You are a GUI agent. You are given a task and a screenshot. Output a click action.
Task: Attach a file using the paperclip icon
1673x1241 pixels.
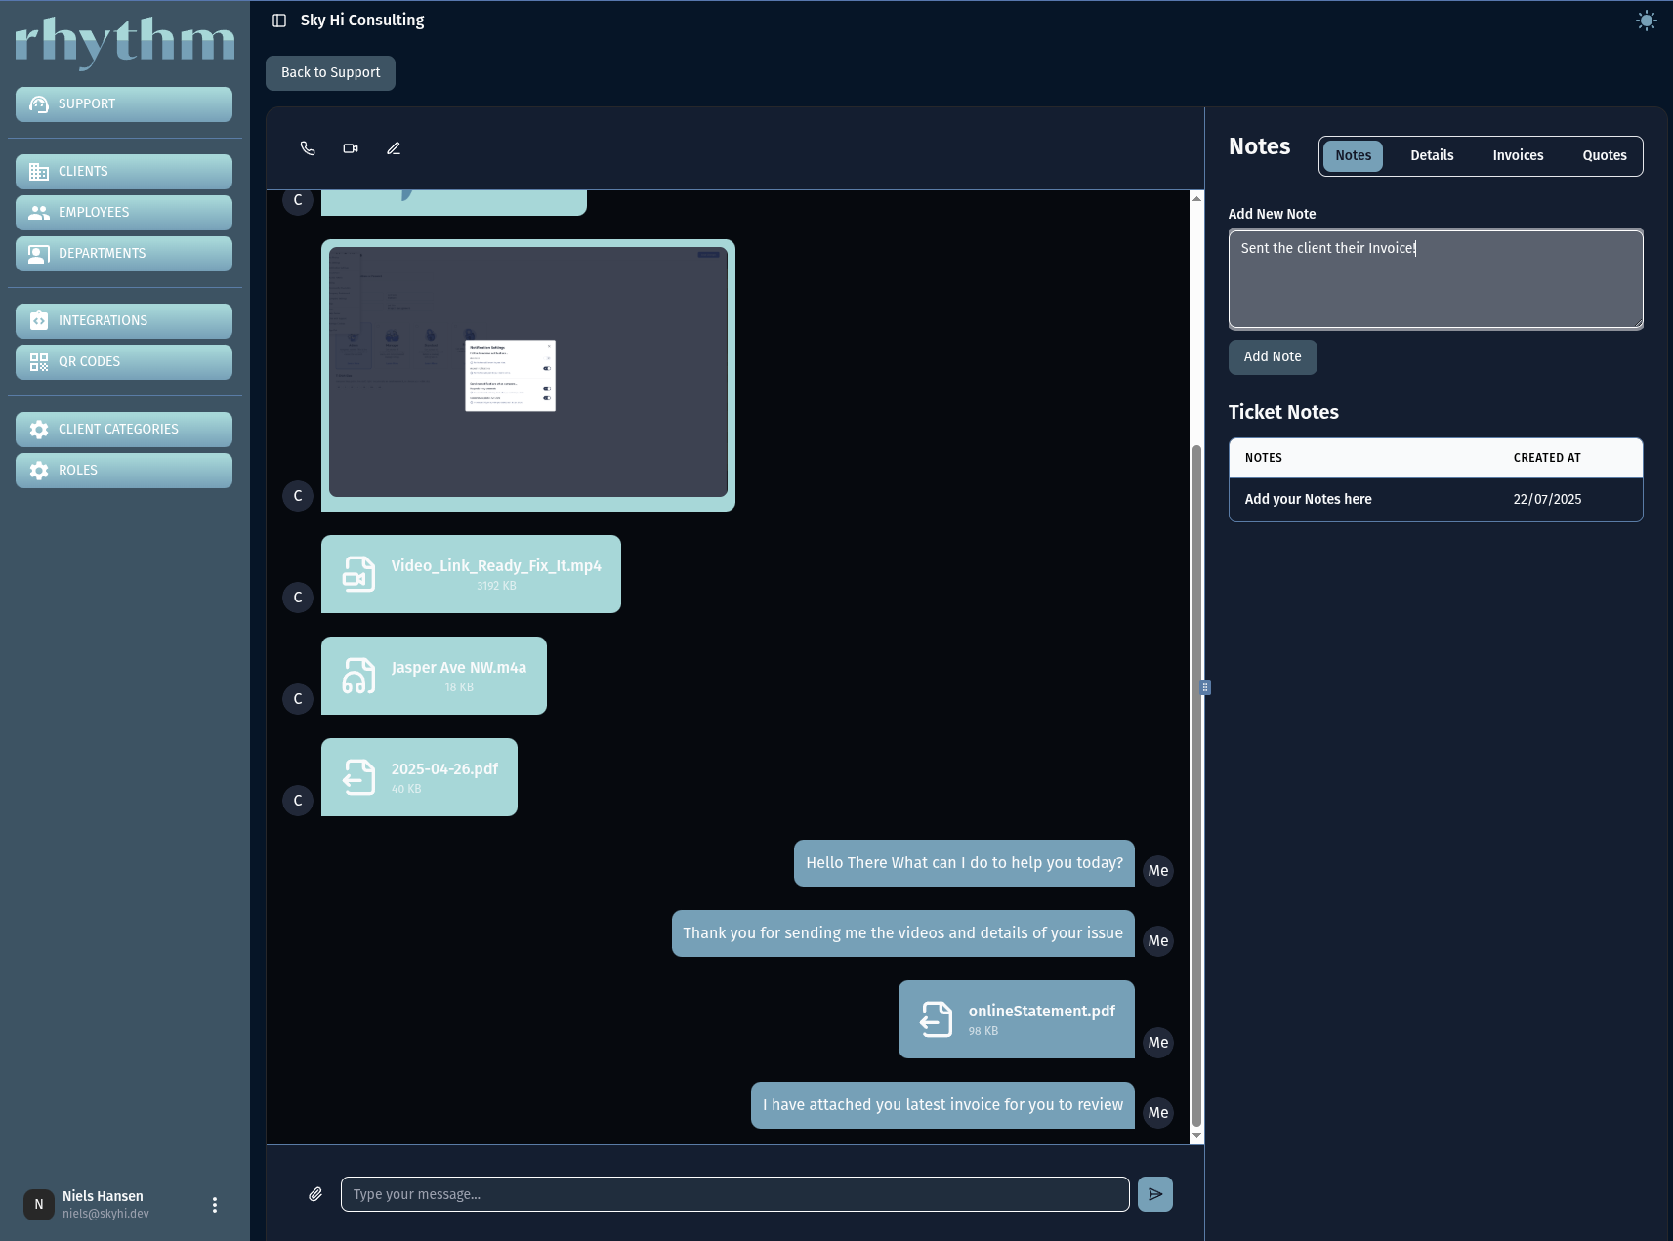(315, 1193)
